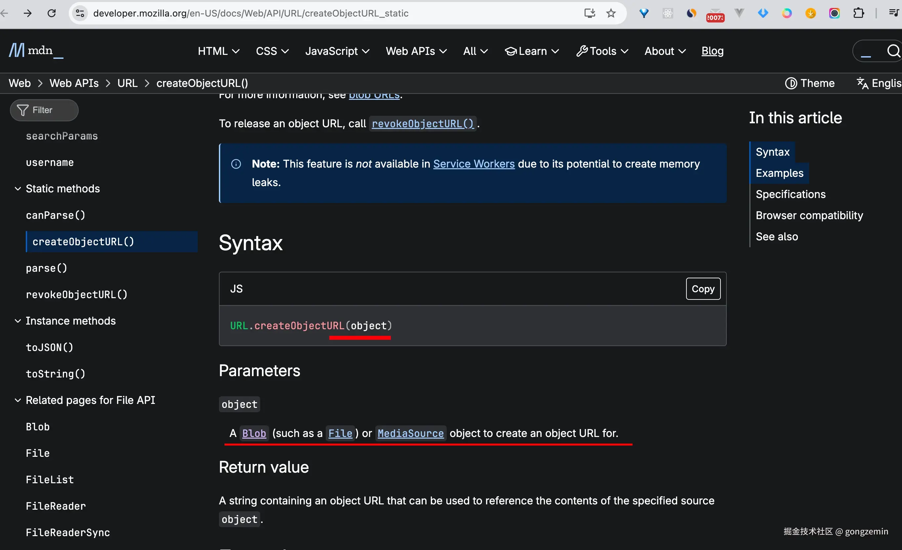Click the install app icon in address bar

(x=589, y=14)
